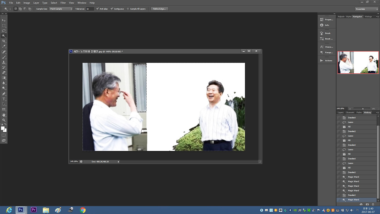Pick the Eyedropper tool
Image resolution: width=380 pixels, height=214 pixels.
(x=4, y=45)
